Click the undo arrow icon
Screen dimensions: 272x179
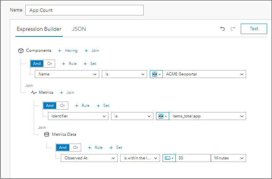222,29
